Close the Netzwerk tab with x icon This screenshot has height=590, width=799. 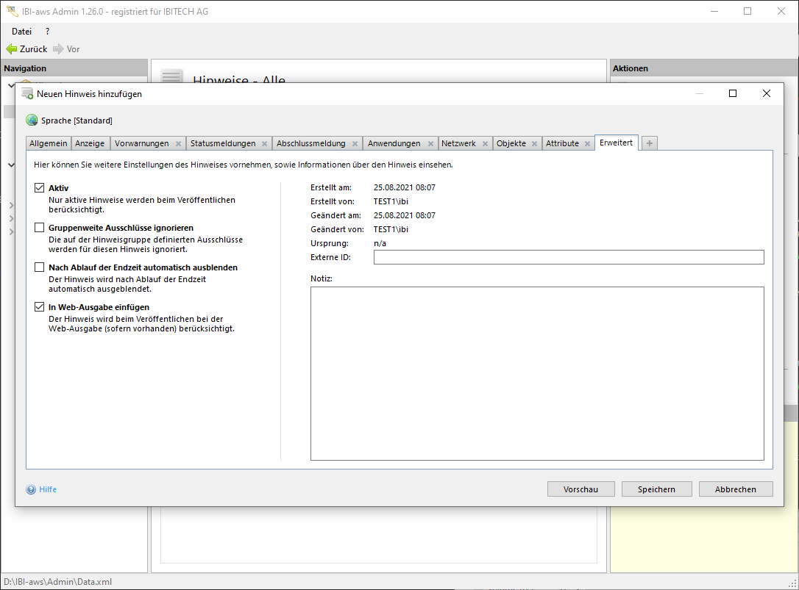pos(485,144)
